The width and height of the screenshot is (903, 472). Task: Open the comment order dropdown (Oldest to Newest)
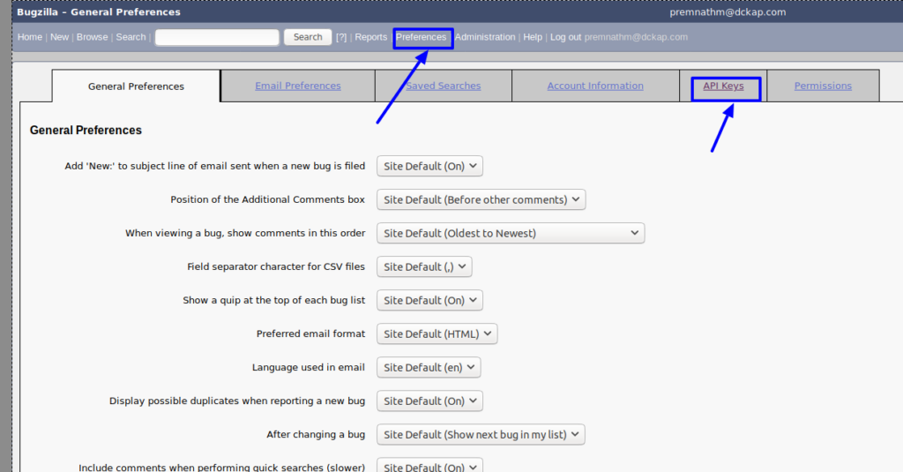tap(511, 233)
